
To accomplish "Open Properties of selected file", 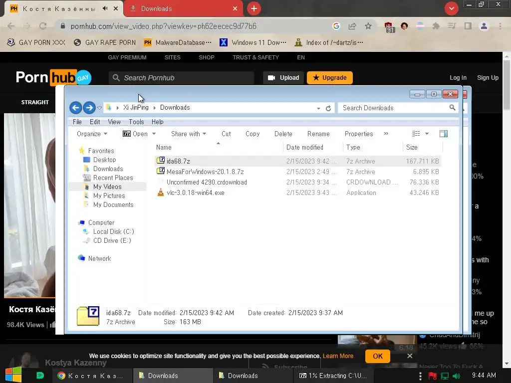I will (x=359, y=134).
